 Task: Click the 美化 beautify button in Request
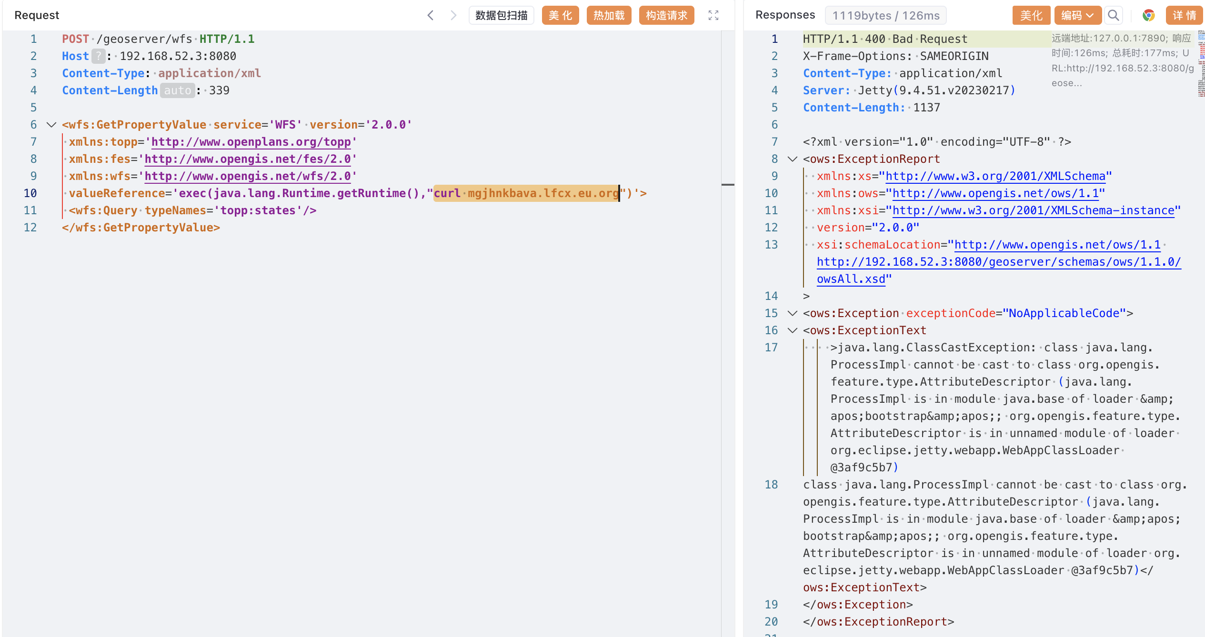(560, 15)
